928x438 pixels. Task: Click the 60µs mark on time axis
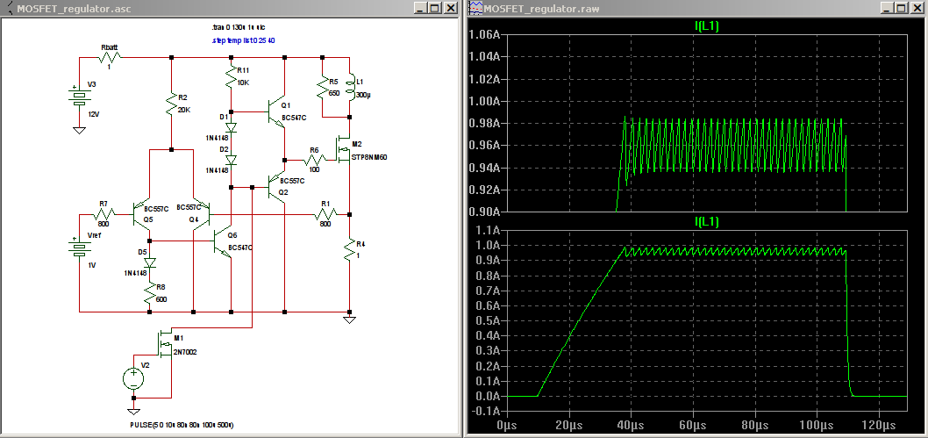[694, 425]
